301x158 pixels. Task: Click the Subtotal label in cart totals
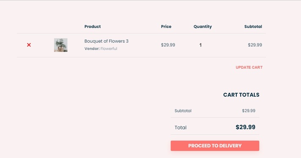coord(183,111)
